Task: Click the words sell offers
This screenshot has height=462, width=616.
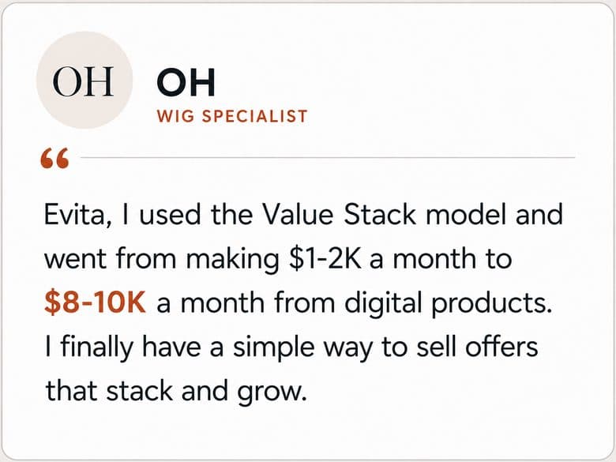Action: click(477, 347)
